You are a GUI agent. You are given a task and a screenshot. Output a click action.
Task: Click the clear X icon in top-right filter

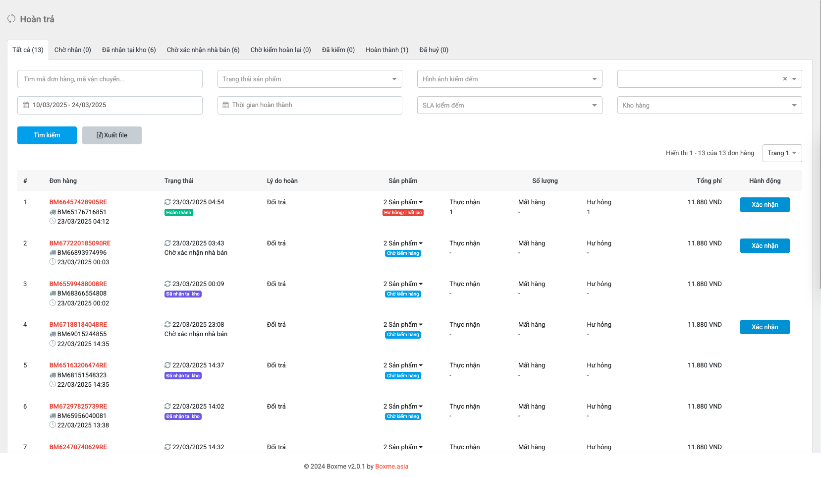pyautogui.click(x=785, y=79)
